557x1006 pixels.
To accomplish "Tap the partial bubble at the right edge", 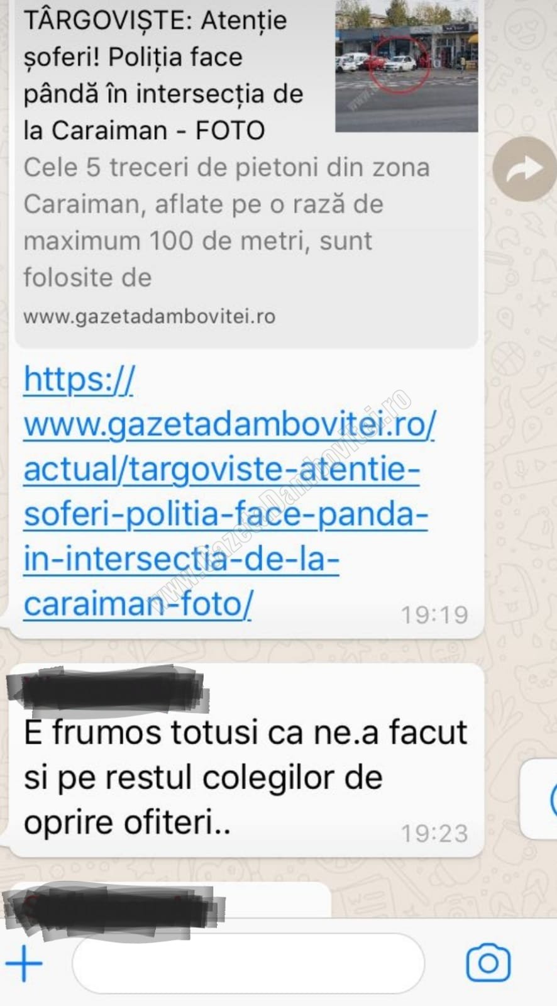I will (539, 799).
